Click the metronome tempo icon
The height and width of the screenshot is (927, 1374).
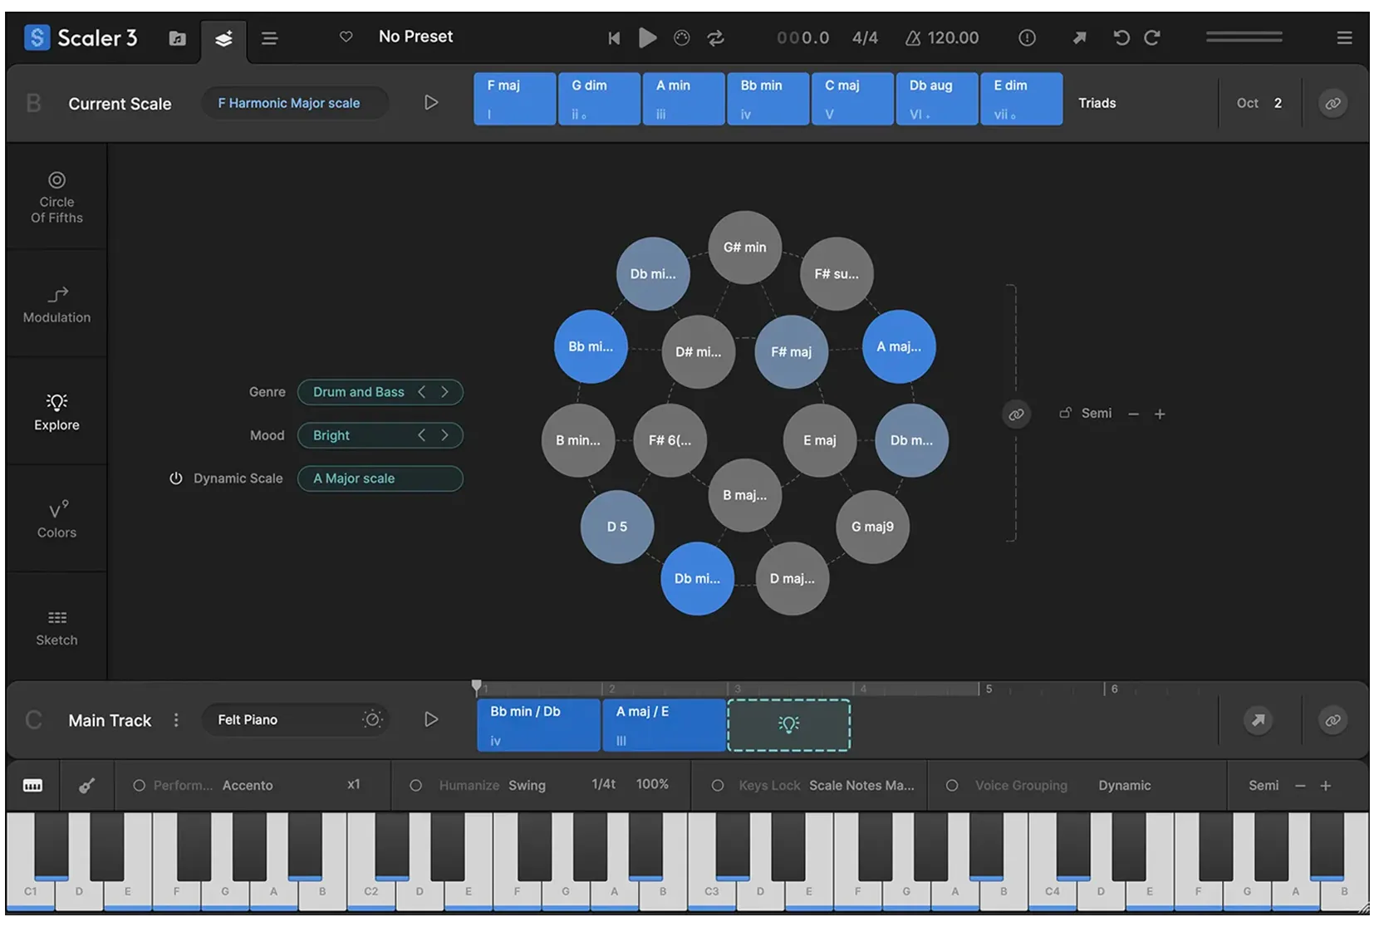pos(913,38)
